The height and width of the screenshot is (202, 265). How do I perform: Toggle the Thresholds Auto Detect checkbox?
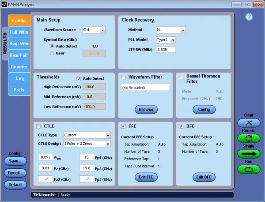pyautogui.click(x=79, y=78)
